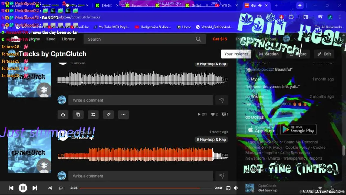Open the Cookie Policy footer link

pos(298,147)
